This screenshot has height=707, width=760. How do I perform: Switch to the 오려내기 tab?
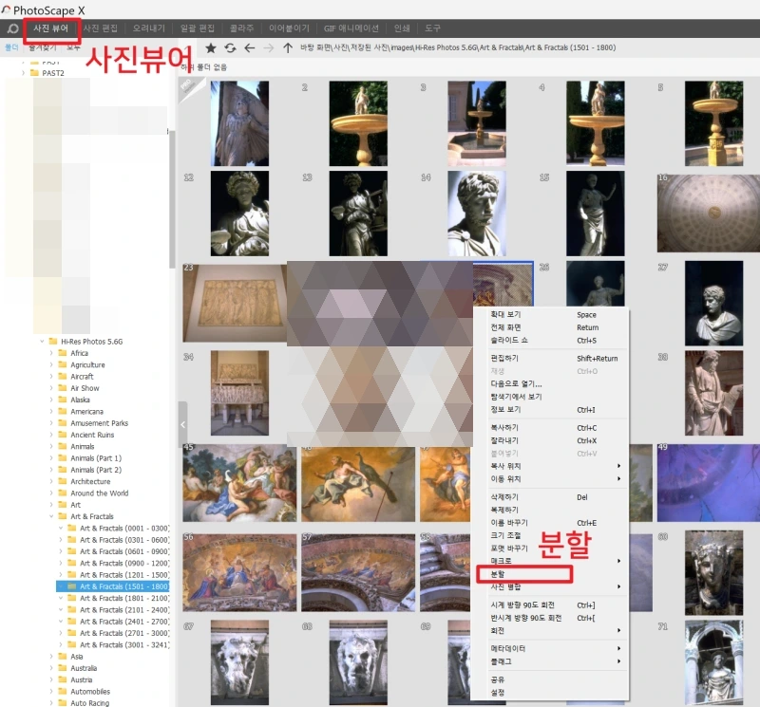(149, 28)
